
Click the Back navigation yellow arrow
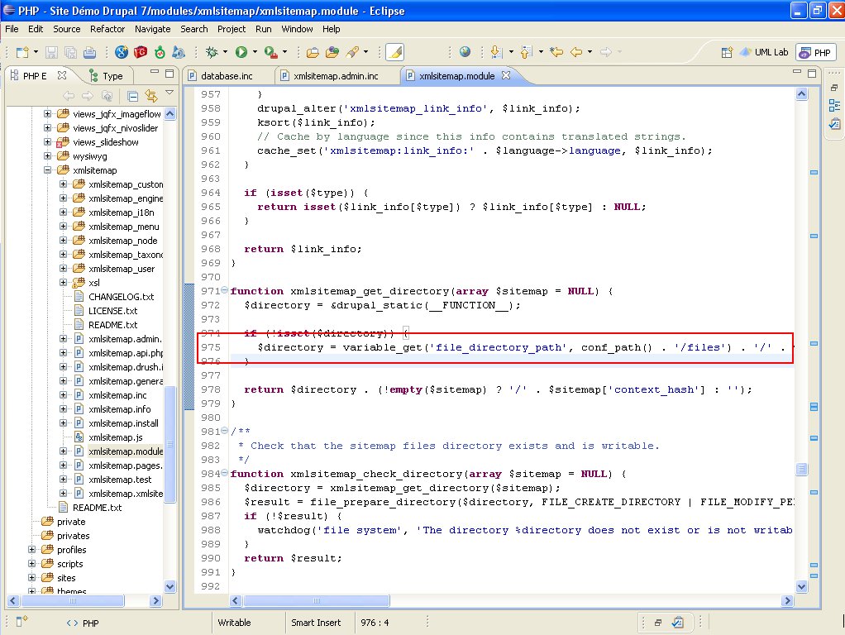tap(576, 52)
